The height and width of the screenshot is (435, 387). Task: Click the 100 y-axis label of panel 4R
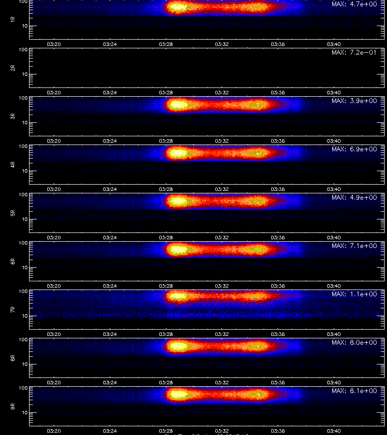[x=23, y=146]
